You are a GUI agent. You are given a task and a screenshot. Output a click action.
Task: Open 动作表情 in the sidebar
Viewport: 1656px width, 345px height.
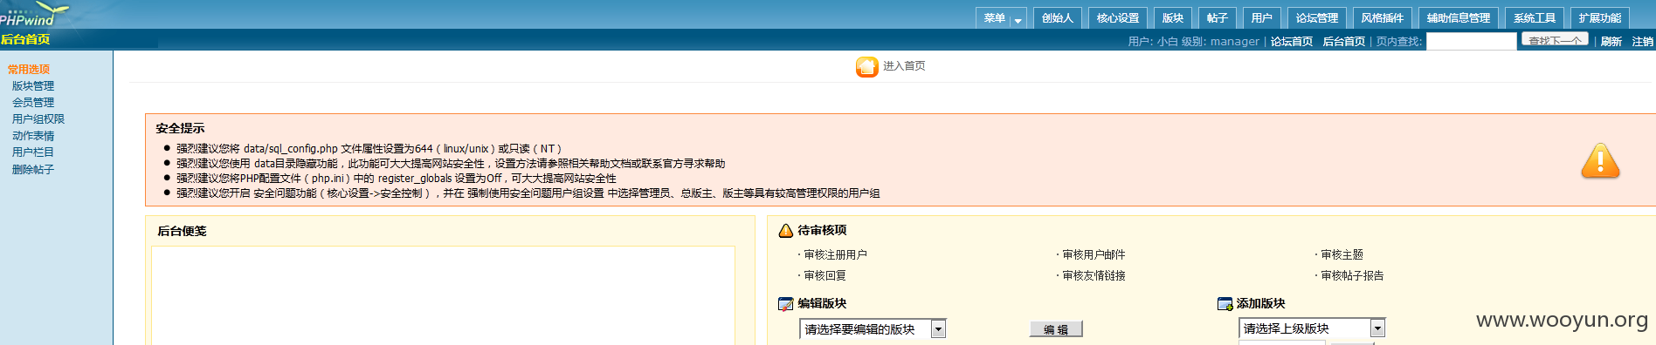(33, 136)
